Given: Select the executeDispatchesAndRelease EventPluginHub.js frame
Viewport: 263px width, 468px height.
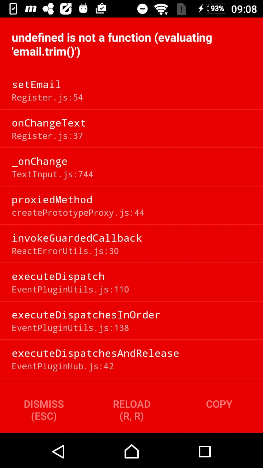Looking at the screenshot, I should click(131, 359).
